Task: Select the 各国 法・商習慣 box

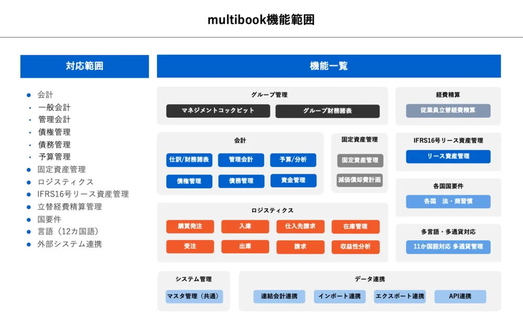Action: (448, 201)
